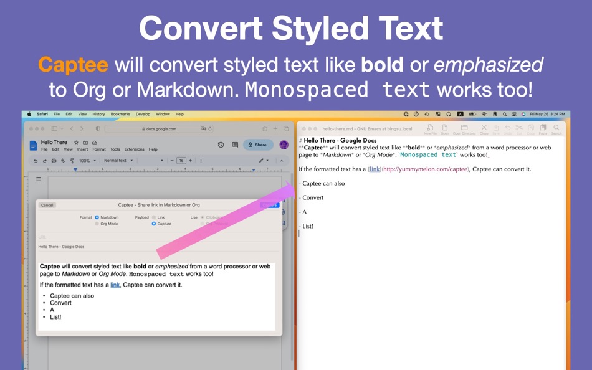The height and width of the screenshot is (370, 592).
Task: Click cloud document status icon
Action: (94, 143)
